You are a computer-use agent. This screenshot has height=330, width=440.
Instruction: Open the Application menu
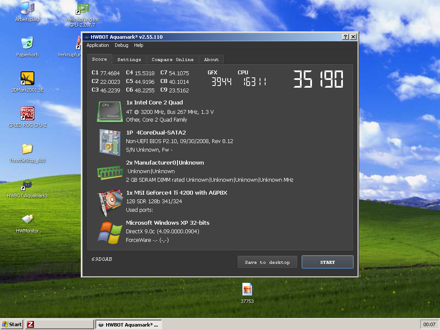point(98,45)
